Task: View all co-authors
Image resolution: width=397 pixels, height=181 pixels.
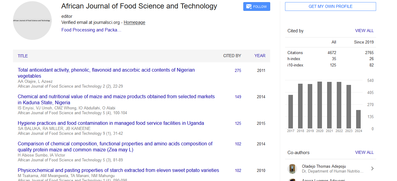Action: click(x=364, y=152)
